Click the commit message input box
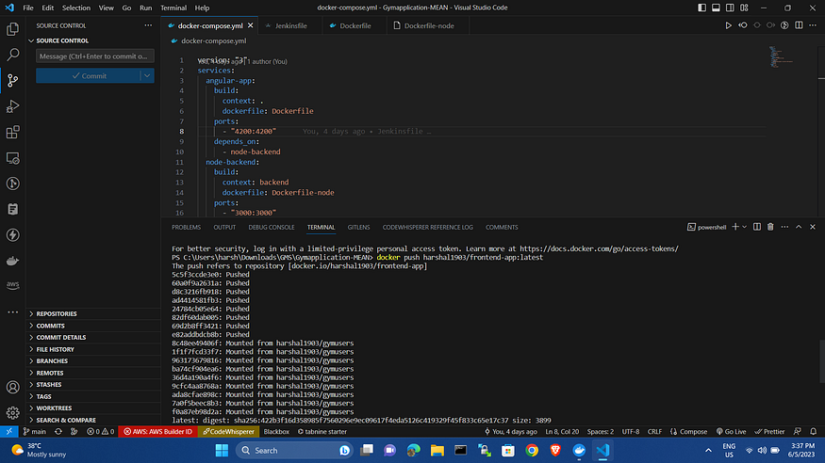Screen dimensions: 825x463 94,56
